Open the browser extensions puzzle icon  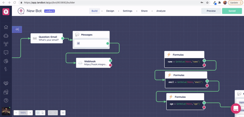pyautogui.click(x=220, y=3)
